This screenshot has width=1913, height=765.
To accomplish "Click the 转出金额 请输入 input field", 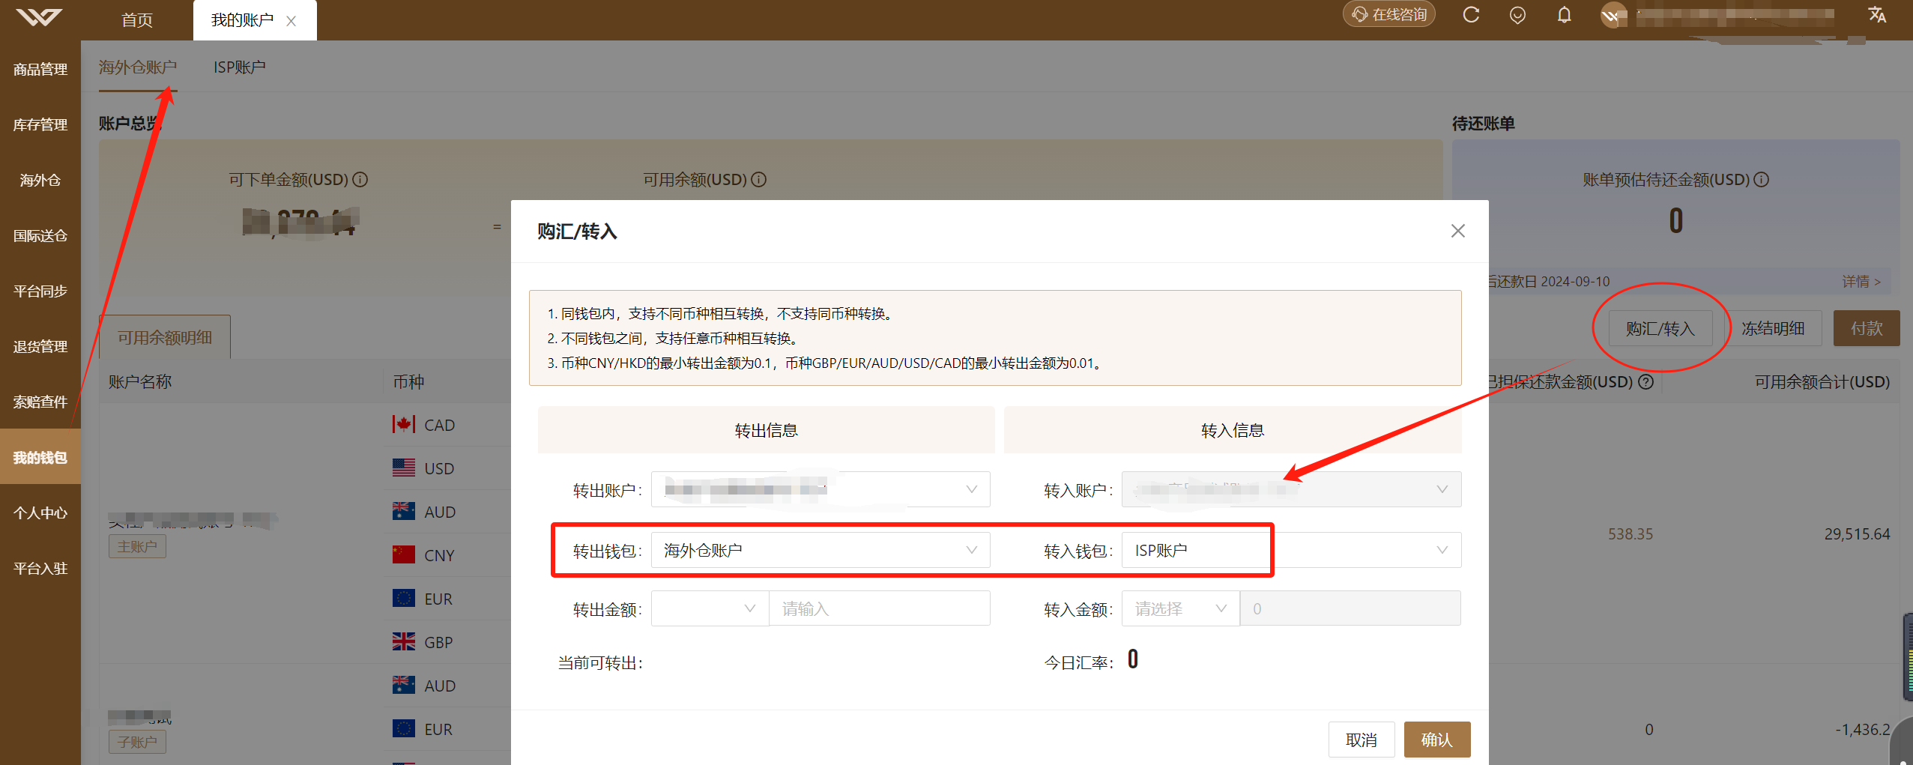I will click(880, 608).
